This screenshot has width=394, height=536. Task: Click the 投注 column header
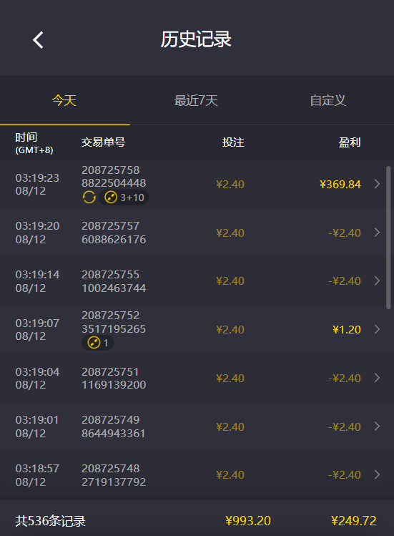pyautogui.click(x=233, y=142)
